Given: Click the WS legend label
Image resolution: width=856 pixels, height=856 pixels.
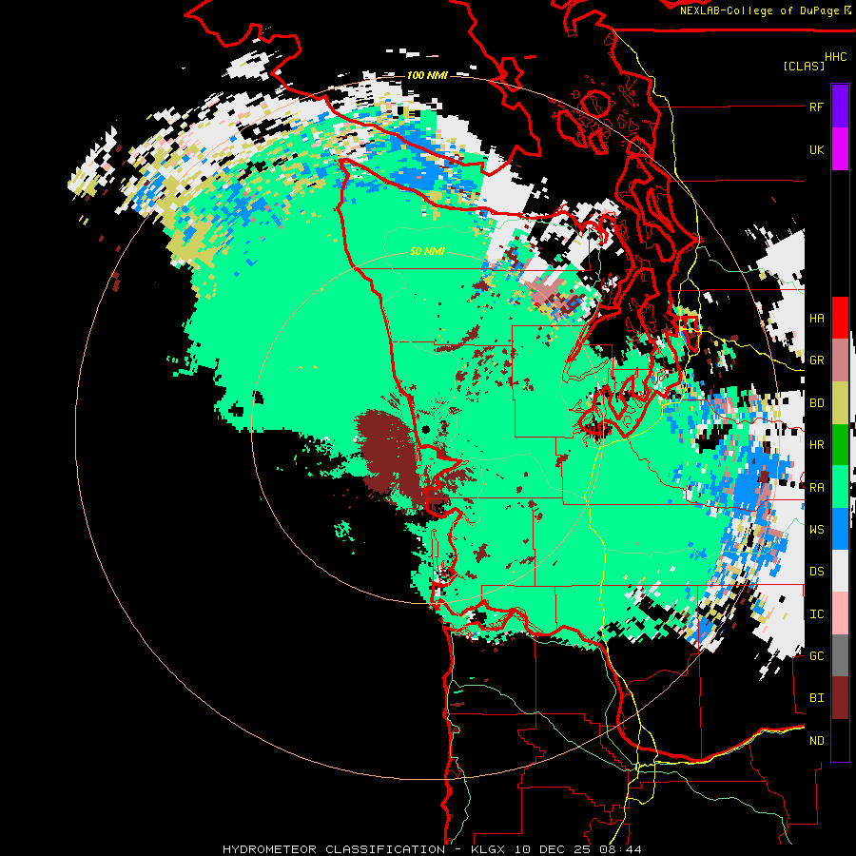Looking at the screenshot, I should (816, 530).
